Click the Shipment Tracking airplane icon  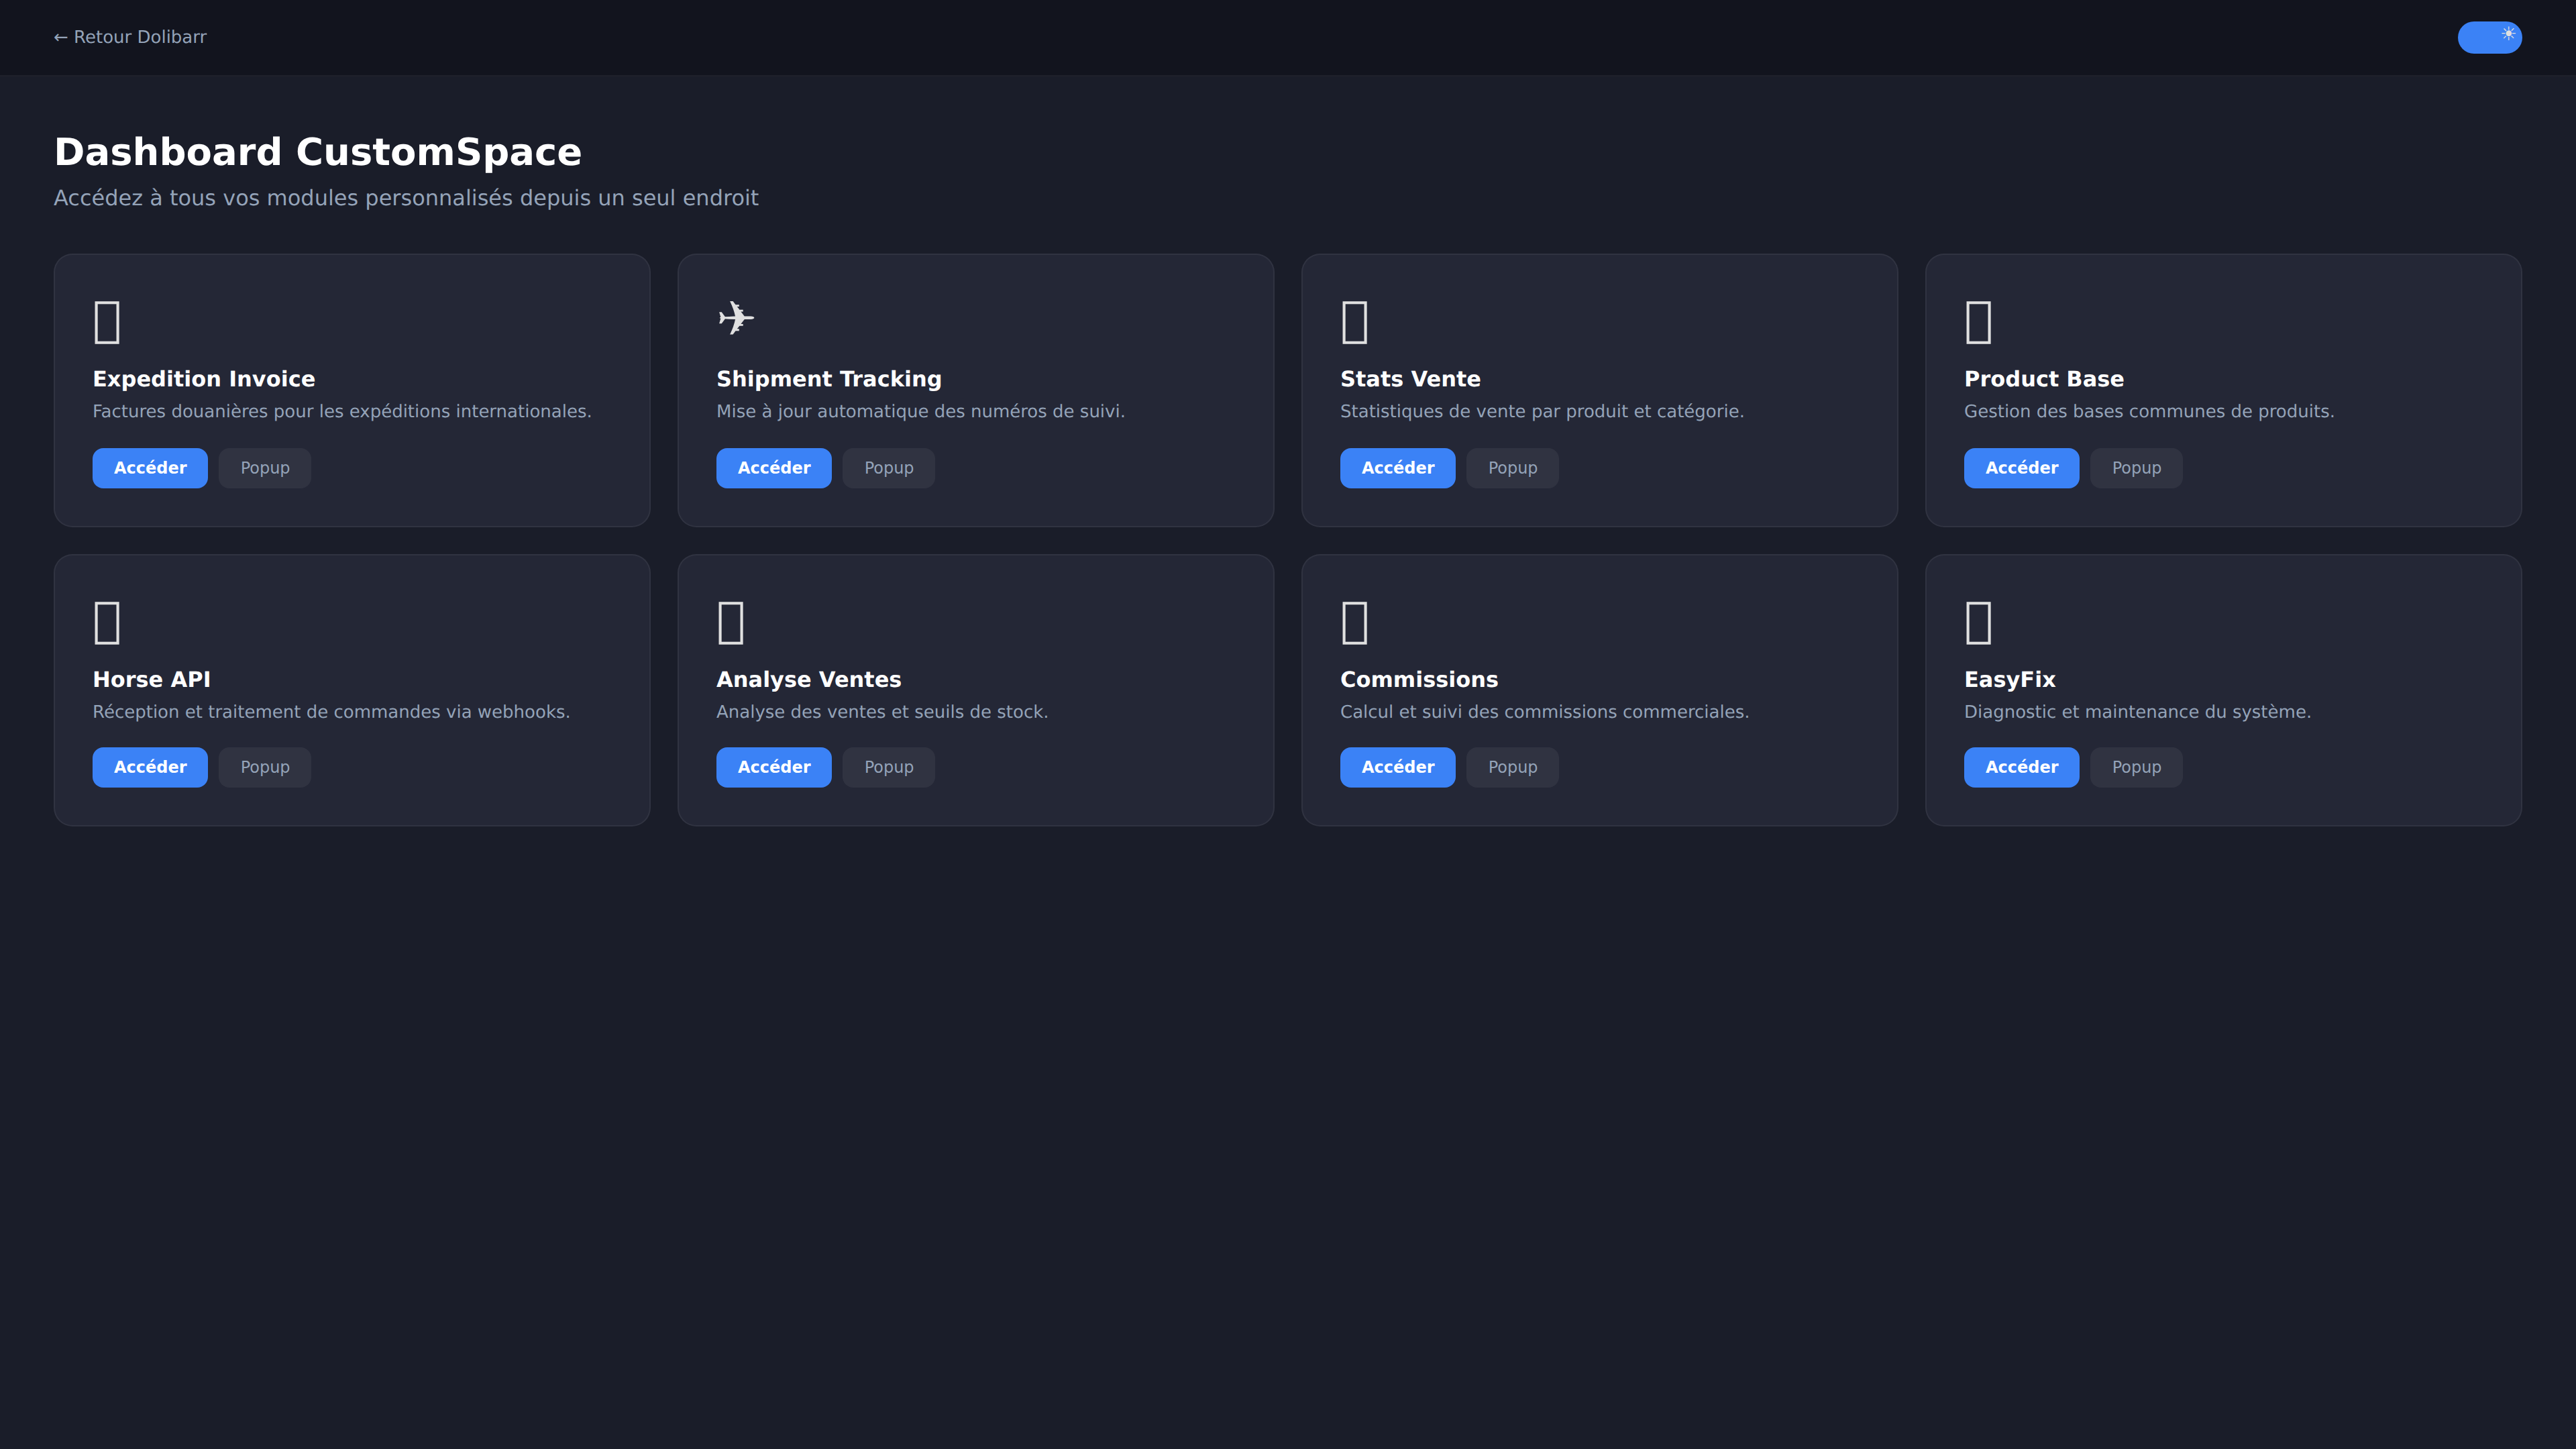[x=736, y=318]
